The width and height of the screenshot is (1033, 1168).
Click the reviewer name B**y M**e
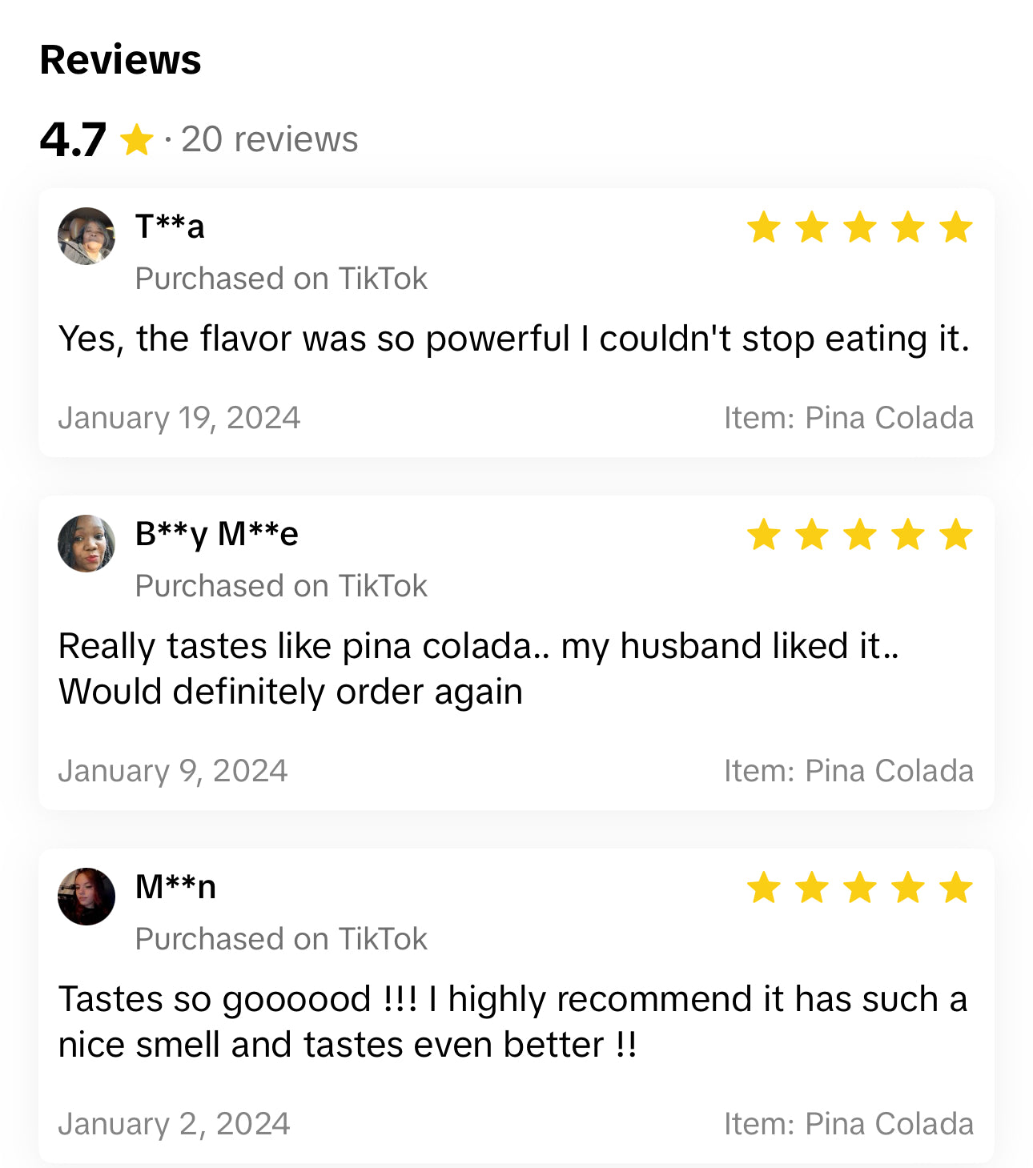click(x=216, y=534)
